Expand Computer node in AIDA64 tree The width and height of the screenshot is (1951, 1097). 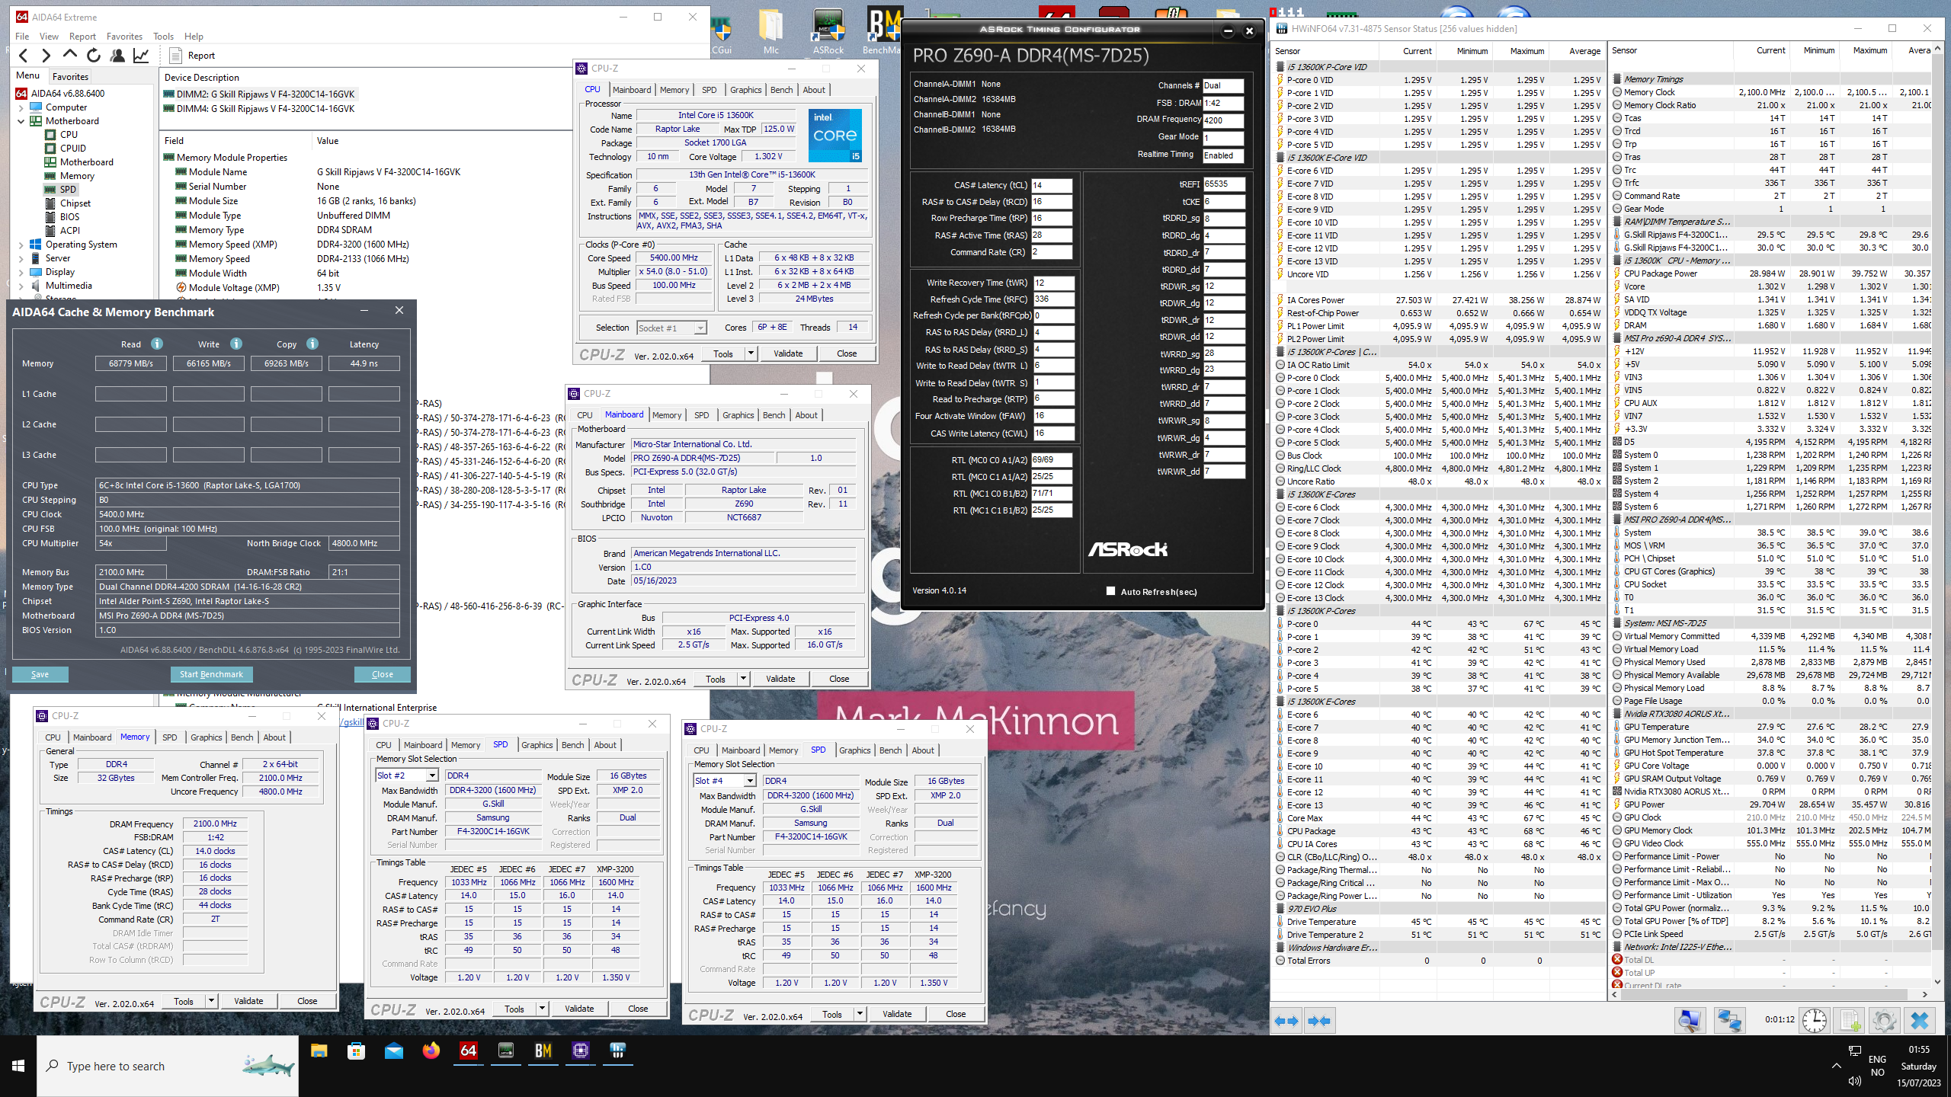tap(21, 107)
